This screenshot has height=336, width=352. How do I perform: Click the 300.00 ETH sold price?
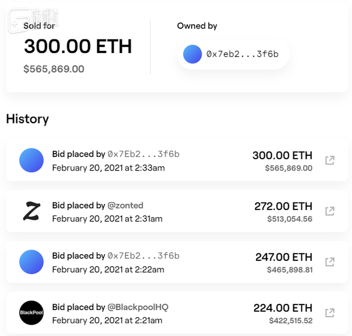[77, 47]
